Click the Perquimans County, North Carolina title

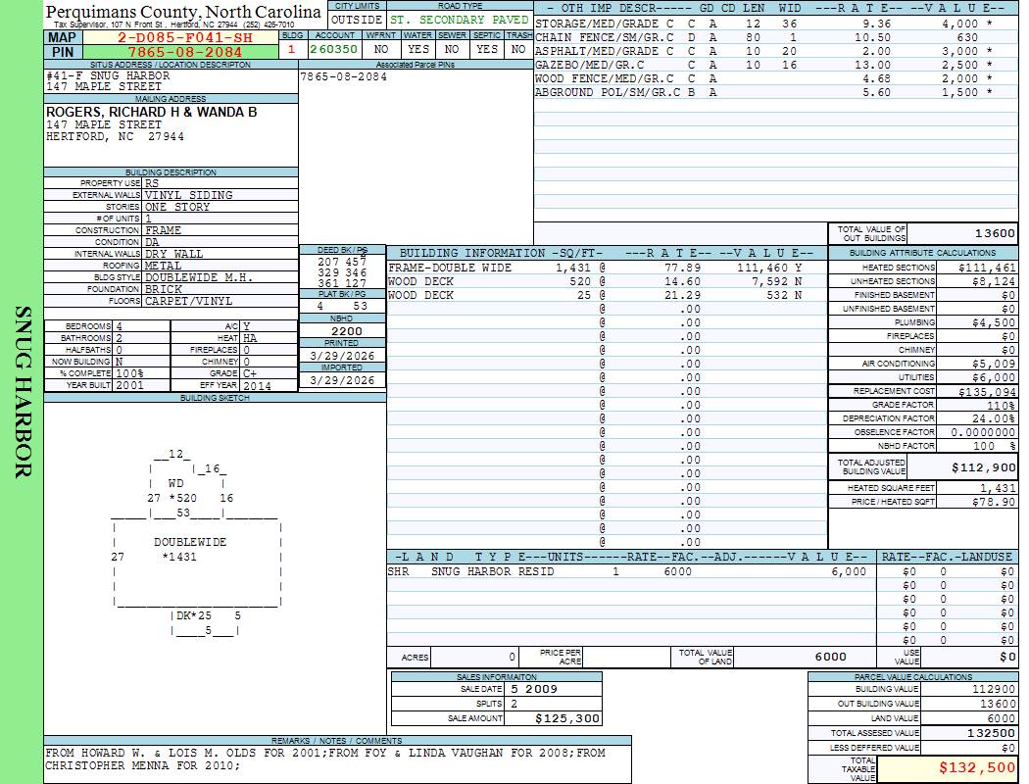pos(183,12)
